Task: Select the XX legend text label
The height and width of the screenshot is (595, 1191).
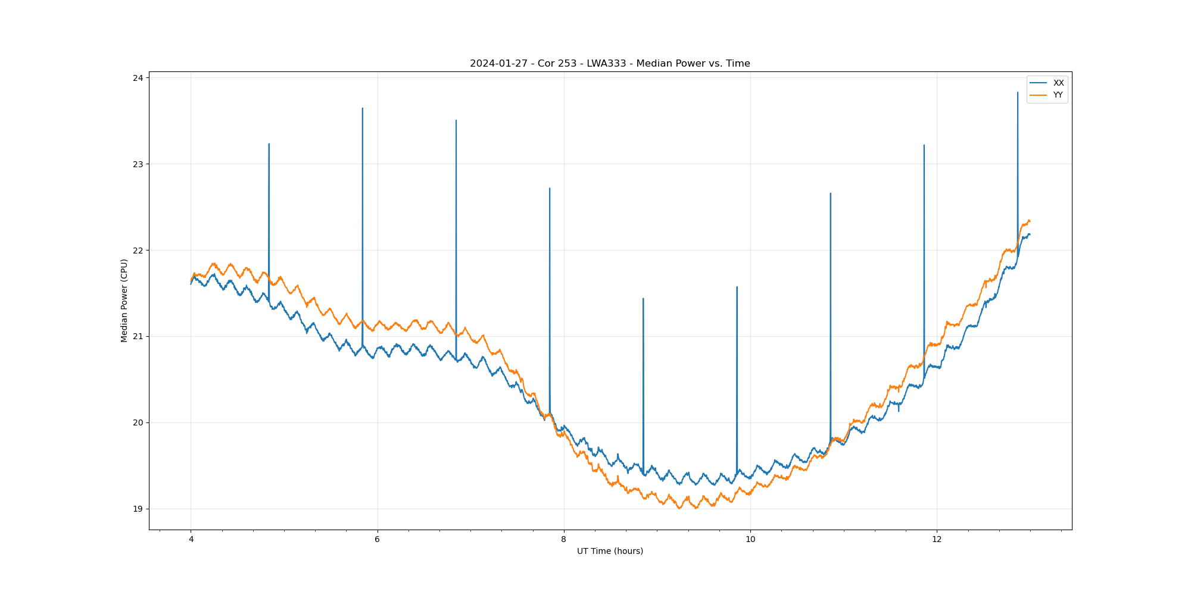Action: [x=1058, y=83]
